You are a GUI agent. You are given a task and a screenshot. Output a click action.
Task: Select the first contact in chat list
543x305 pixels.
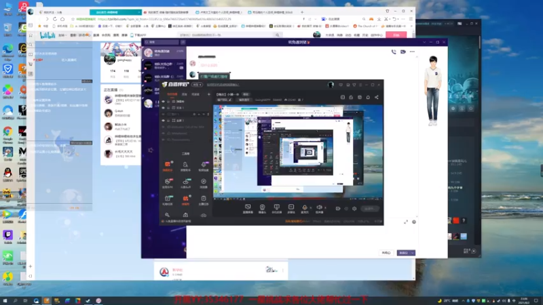(164, 52)
